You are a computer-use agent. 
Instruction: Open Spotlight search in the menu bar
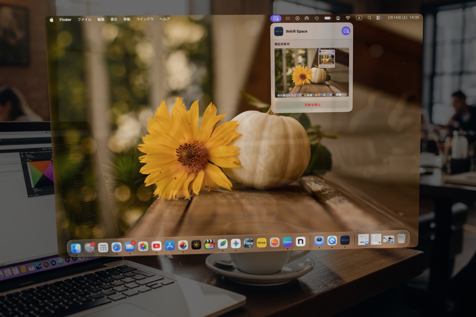click(x=369, y=18)
